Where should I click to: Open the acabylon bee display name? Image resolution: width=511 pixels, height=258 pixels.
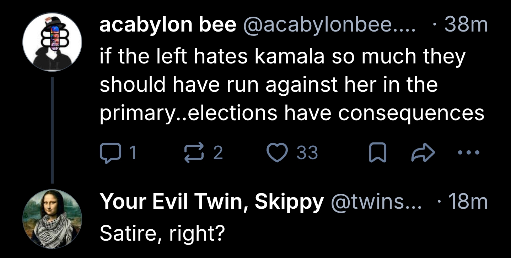(x=168, y=25)
